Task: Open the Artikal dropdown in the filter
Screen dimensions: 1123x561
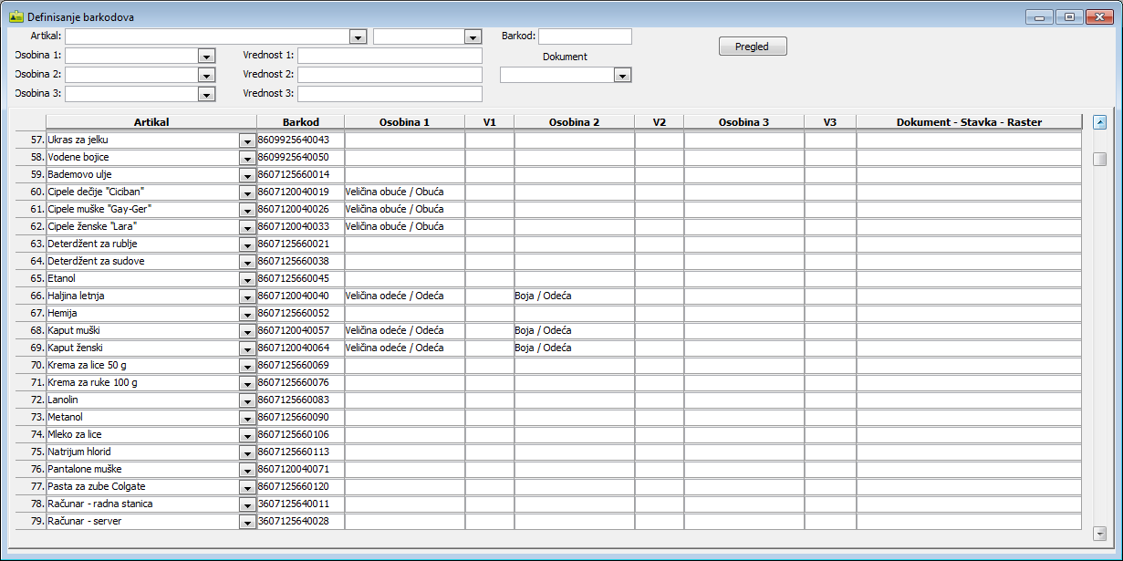Action: (358, 37)
